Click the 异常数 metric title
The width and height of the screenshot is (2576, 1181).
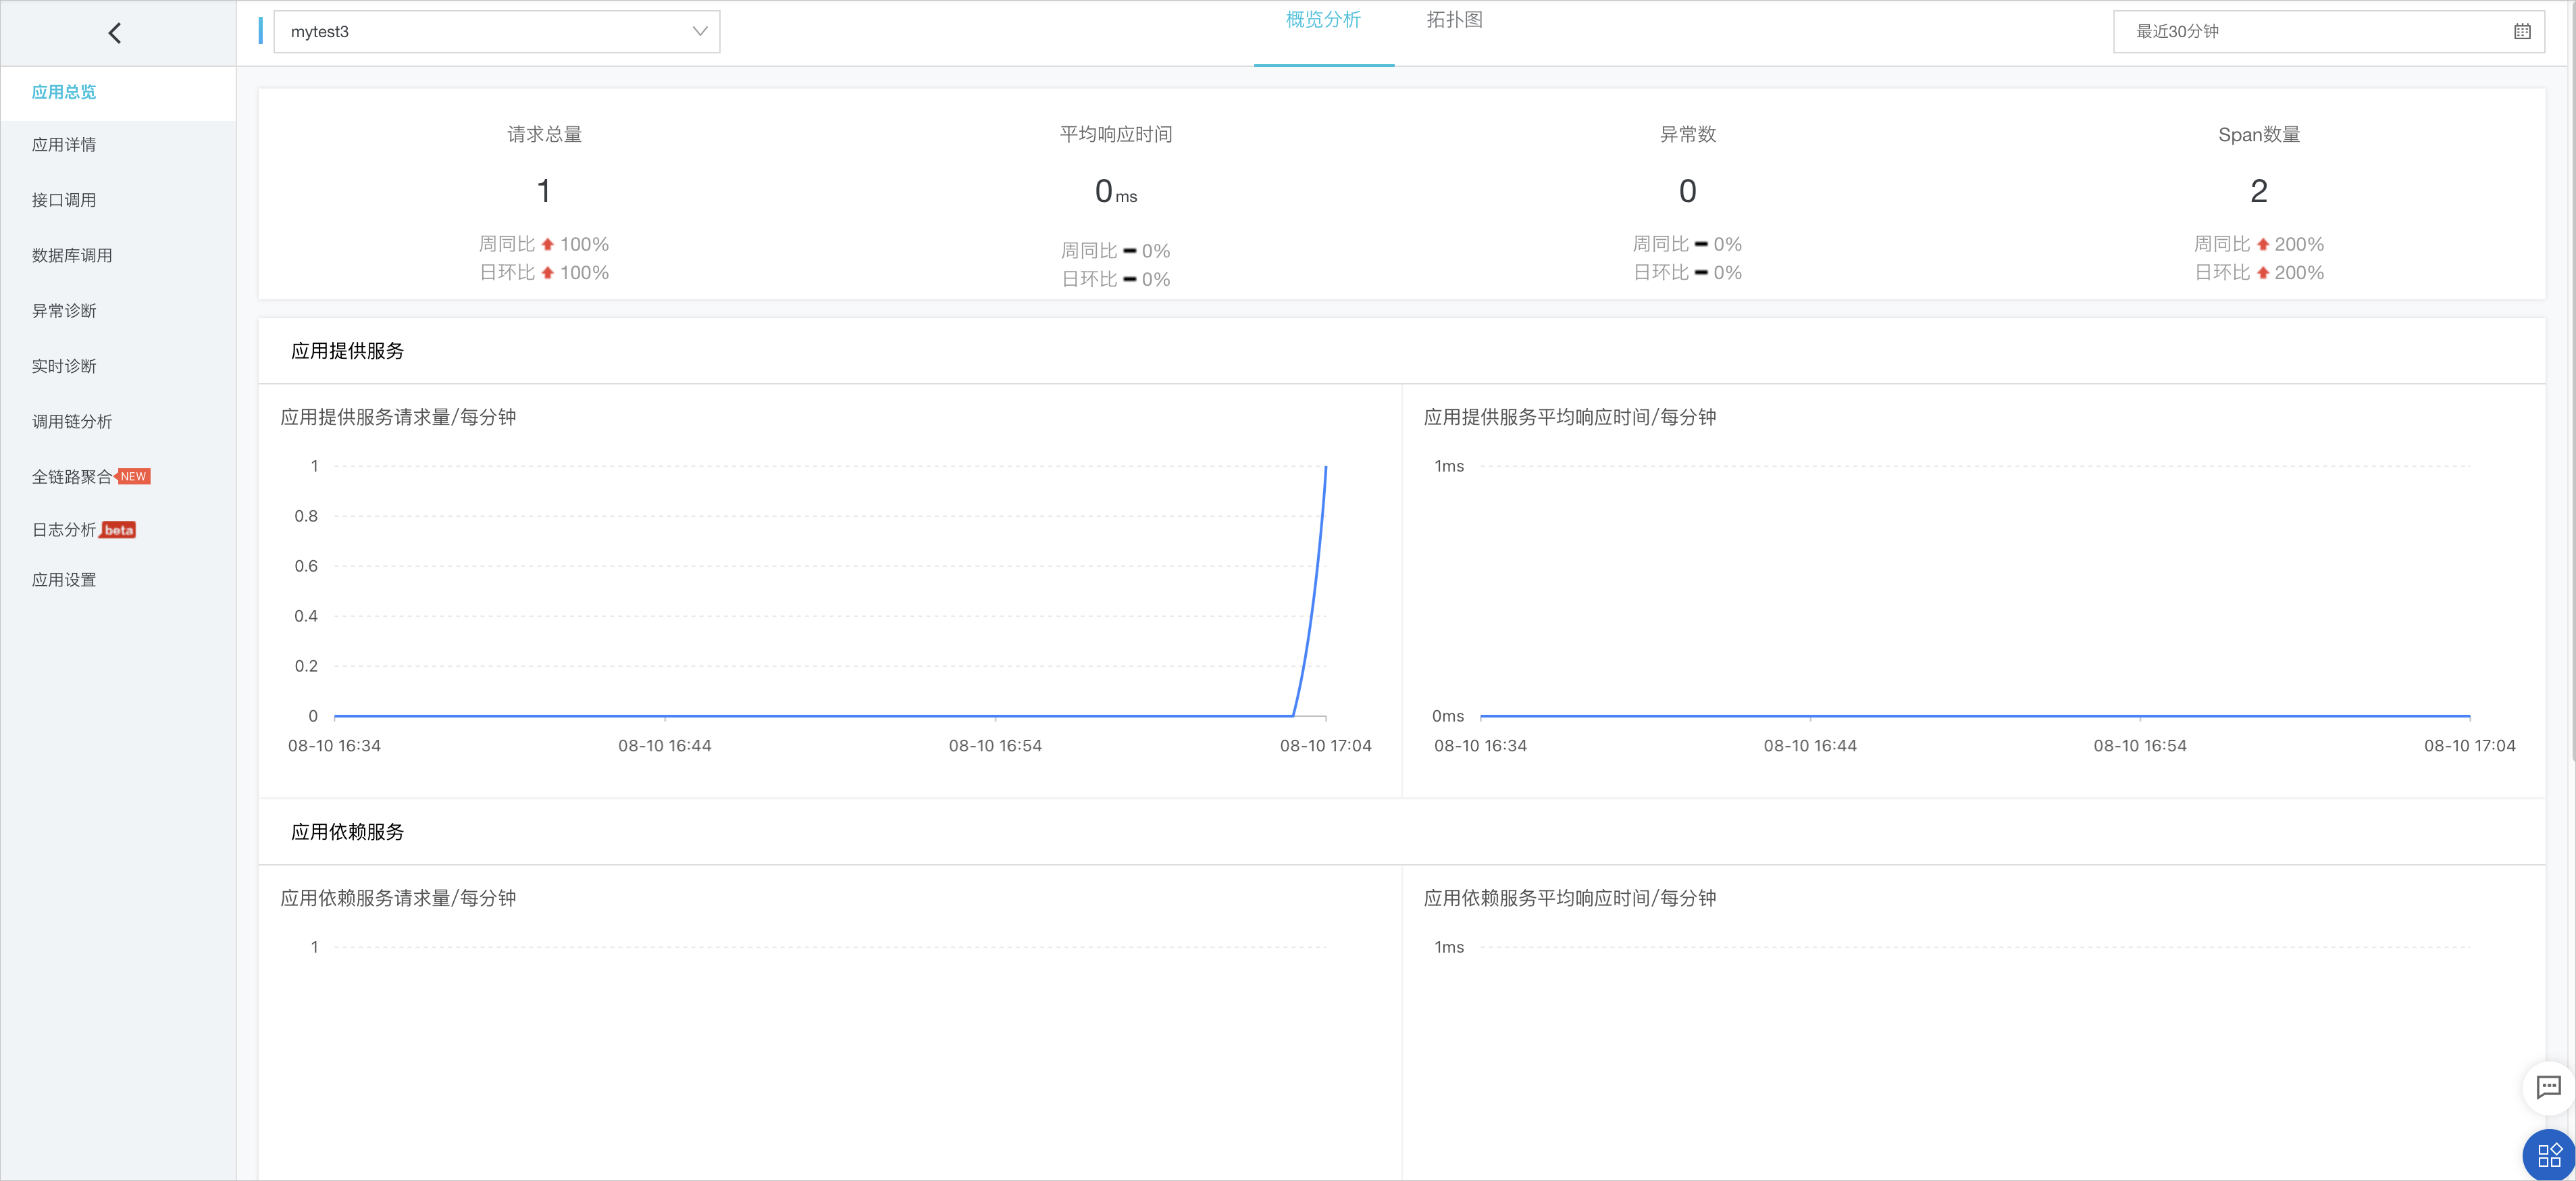[x=1688, y=134]
